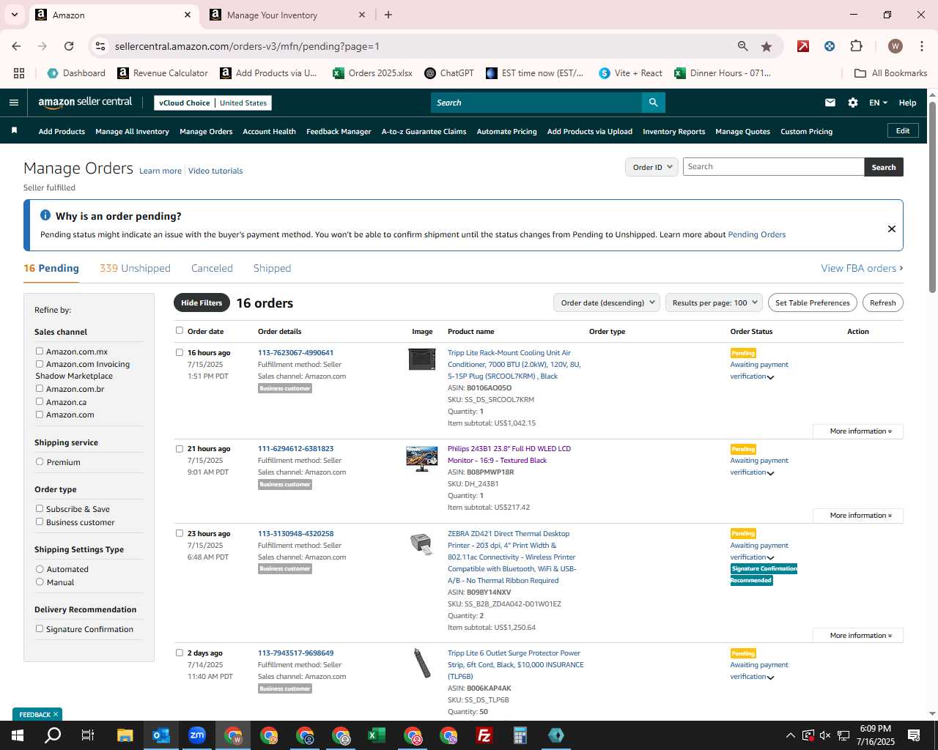Expand More information for ZEBRA printer order
The width and height of the screenshot is (938, 750).
858,636
